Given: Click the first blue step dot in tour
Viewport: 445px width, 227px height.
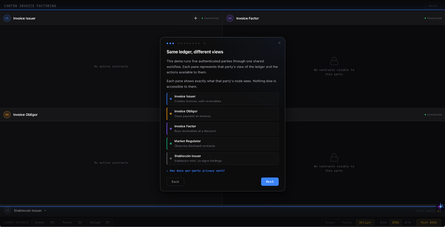Looking at the screenshot, I should 167,43.
